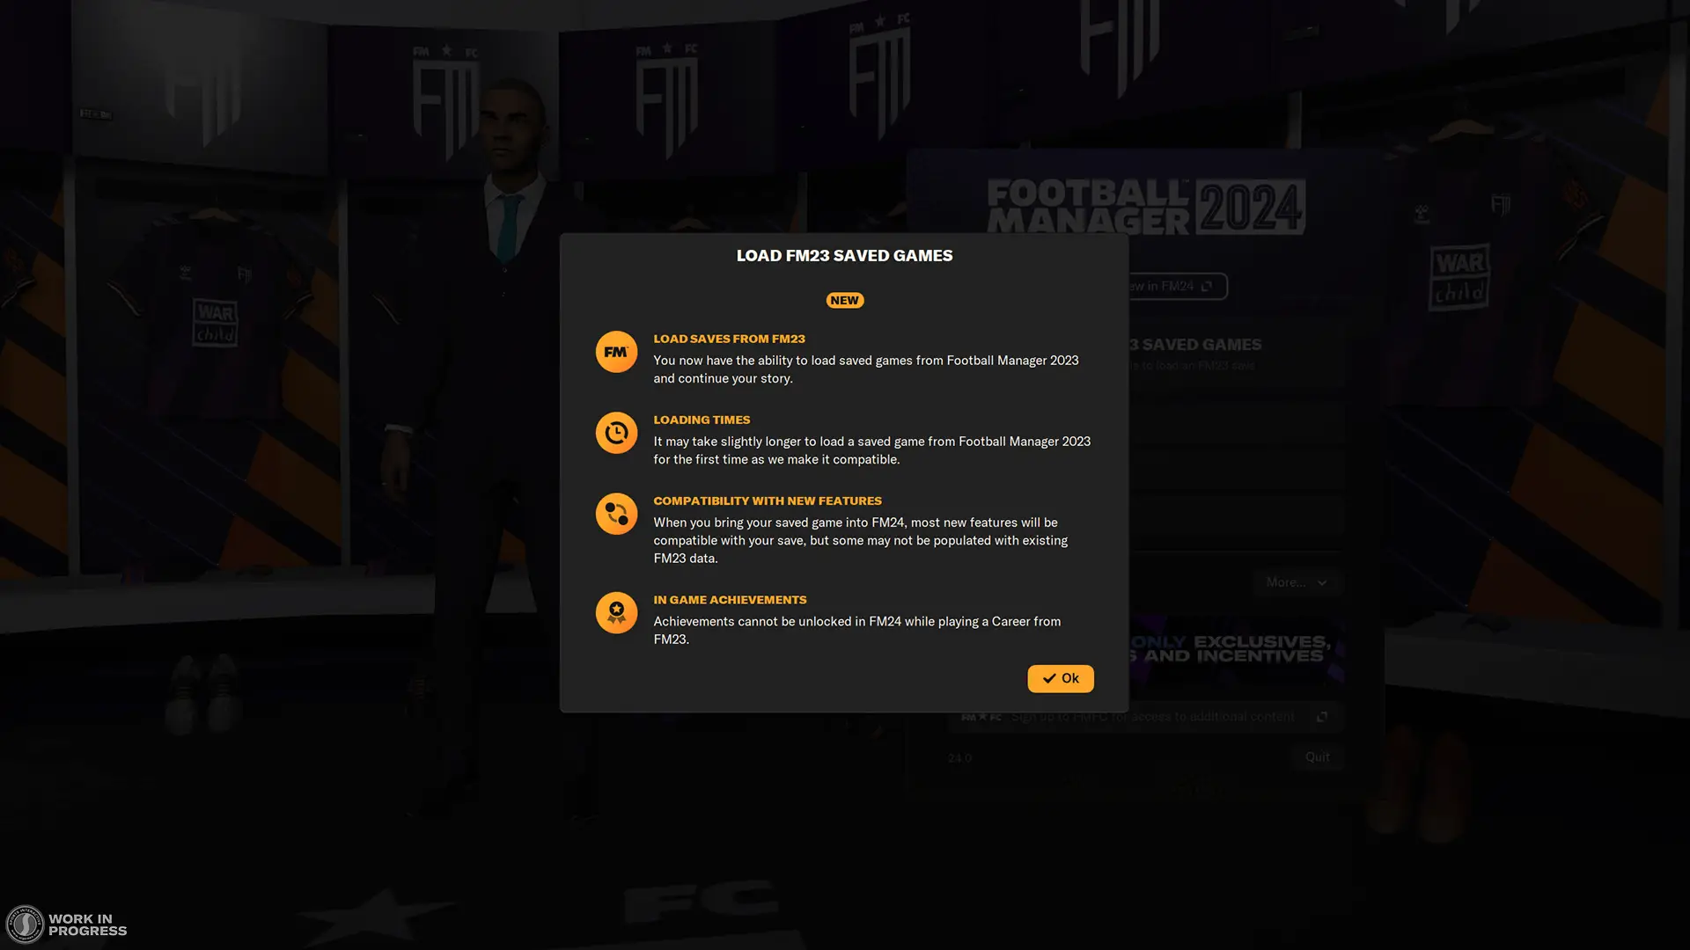
Task: Click the Loading Times clock icon
Action: click(x=616, y=433)
